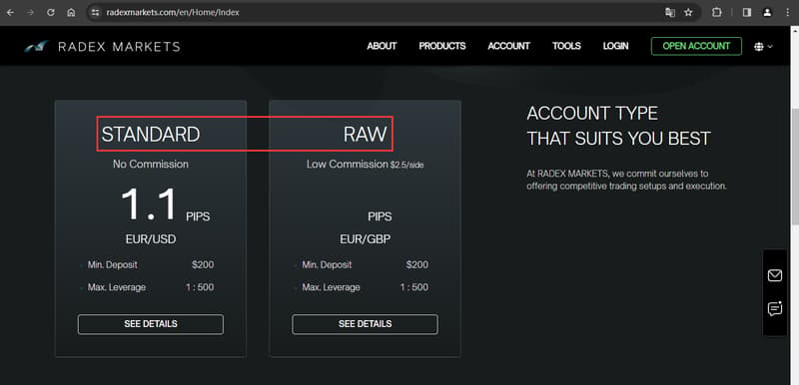This screenshot has height=385, width=799.
Task: Click the browser forward arrow
Action: [x=30, y=13]
